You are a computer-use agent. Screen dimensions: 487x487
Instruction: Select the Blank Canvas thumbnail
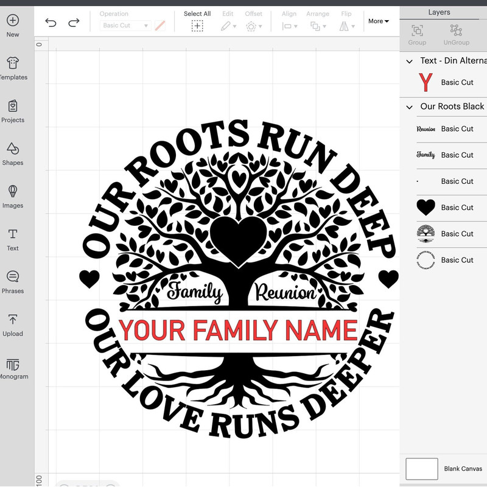click(x=422, y=469)
